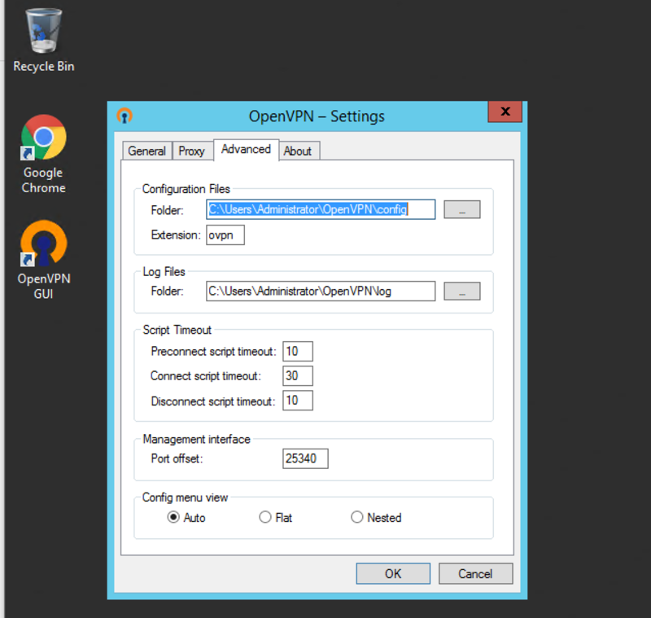The height and width of the screenshot is (618, 651).
Task: Click the Cancel button
Action: 475,573
